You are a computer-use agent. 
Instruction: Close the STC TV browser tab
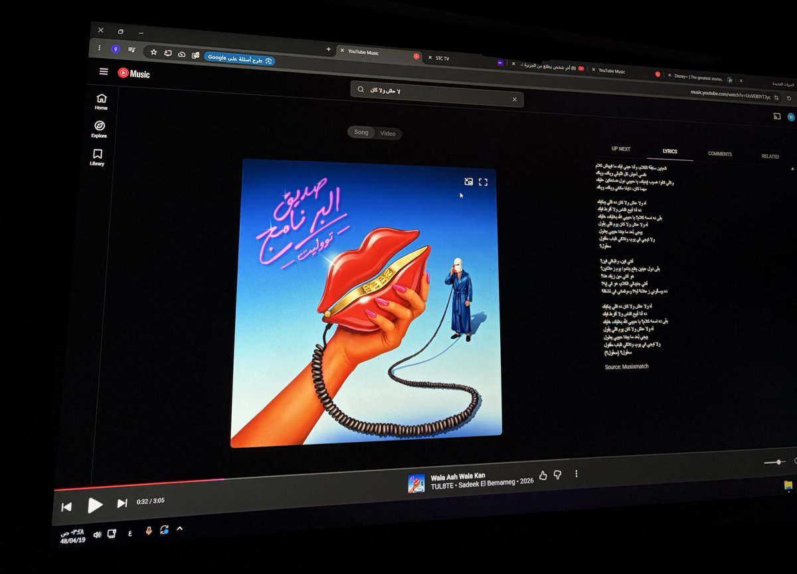pos(429,57)
